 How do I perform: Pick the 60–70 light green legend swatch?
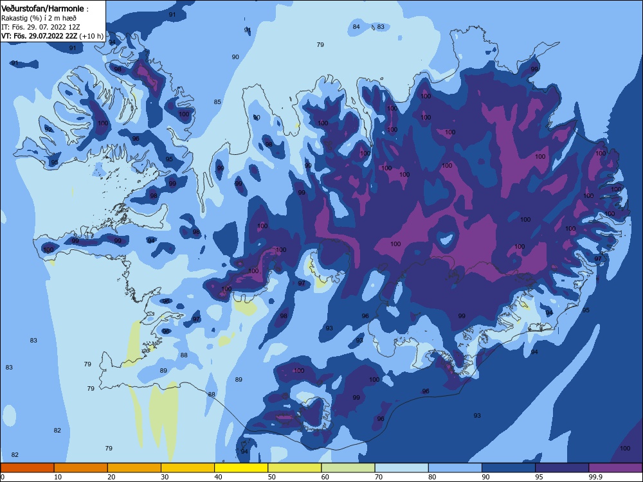[348, 468]
